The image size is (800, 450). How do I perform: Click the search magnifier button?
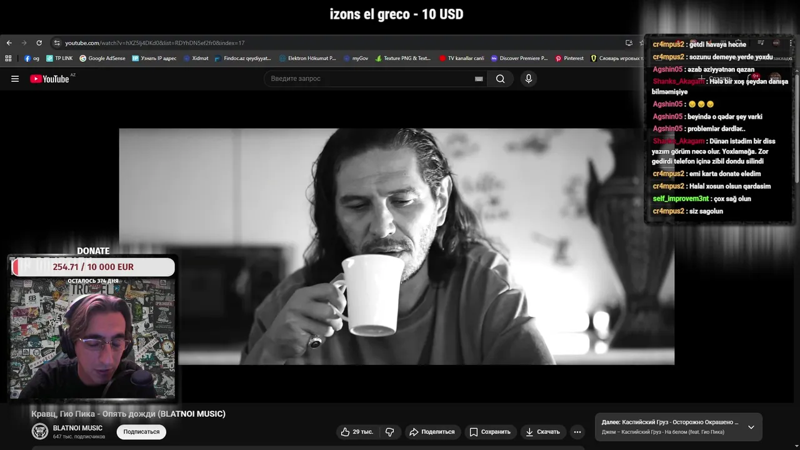[500, 79]
